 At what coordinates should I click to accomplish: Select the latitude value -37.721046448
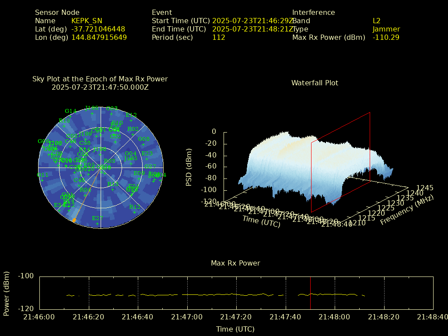point(98,29)
